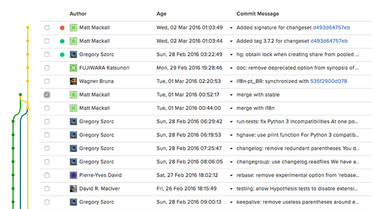Click David R. MacIver's avatar icon
This screenshot has width=372, height=209.
pyautogui.click(x=73, y=188)
